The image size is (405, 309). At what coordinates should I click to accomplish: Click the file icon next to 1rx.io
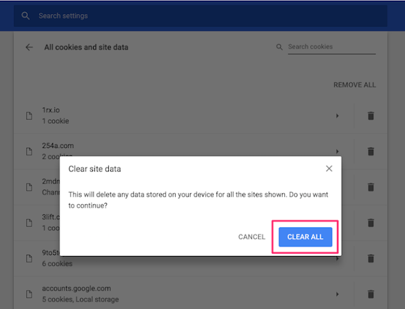click(28, 116)
